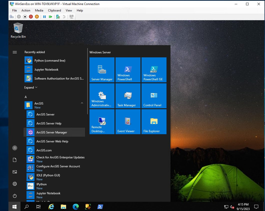Click the Ctrl+Alt+Del toolbar icon
Image resolution: width=265 pixels, height=211 pixels.
tap(12, 17)
